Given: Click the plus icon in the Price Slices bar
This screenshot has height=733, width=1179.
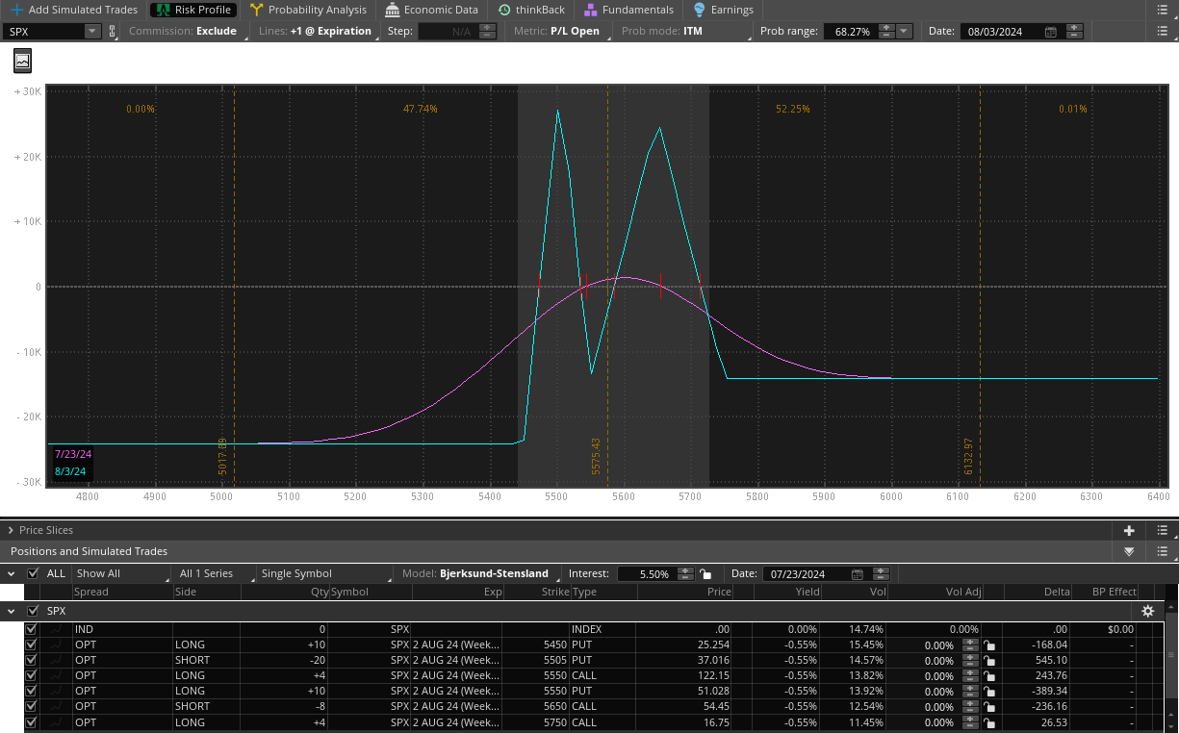Looking at the screenshot, I should click(1129, 530).
